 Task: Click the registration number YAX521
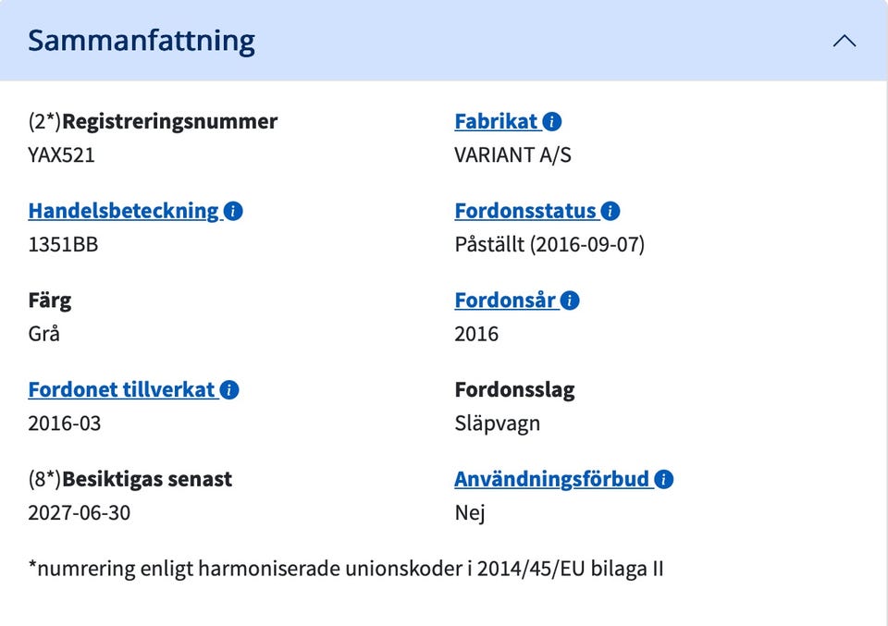click(62, 155)
